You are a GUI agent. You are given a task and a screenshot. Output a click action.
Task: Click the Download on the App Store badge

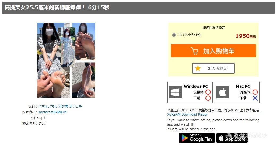232,138
